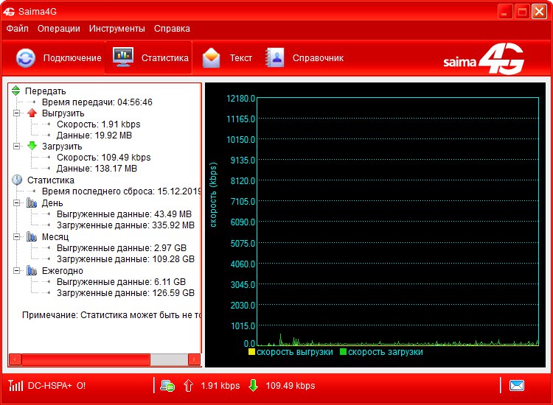553x405 pixels.
Task: Select Выгруженные данные: 43.49 MB row
Action: click(x=124, y=214)
